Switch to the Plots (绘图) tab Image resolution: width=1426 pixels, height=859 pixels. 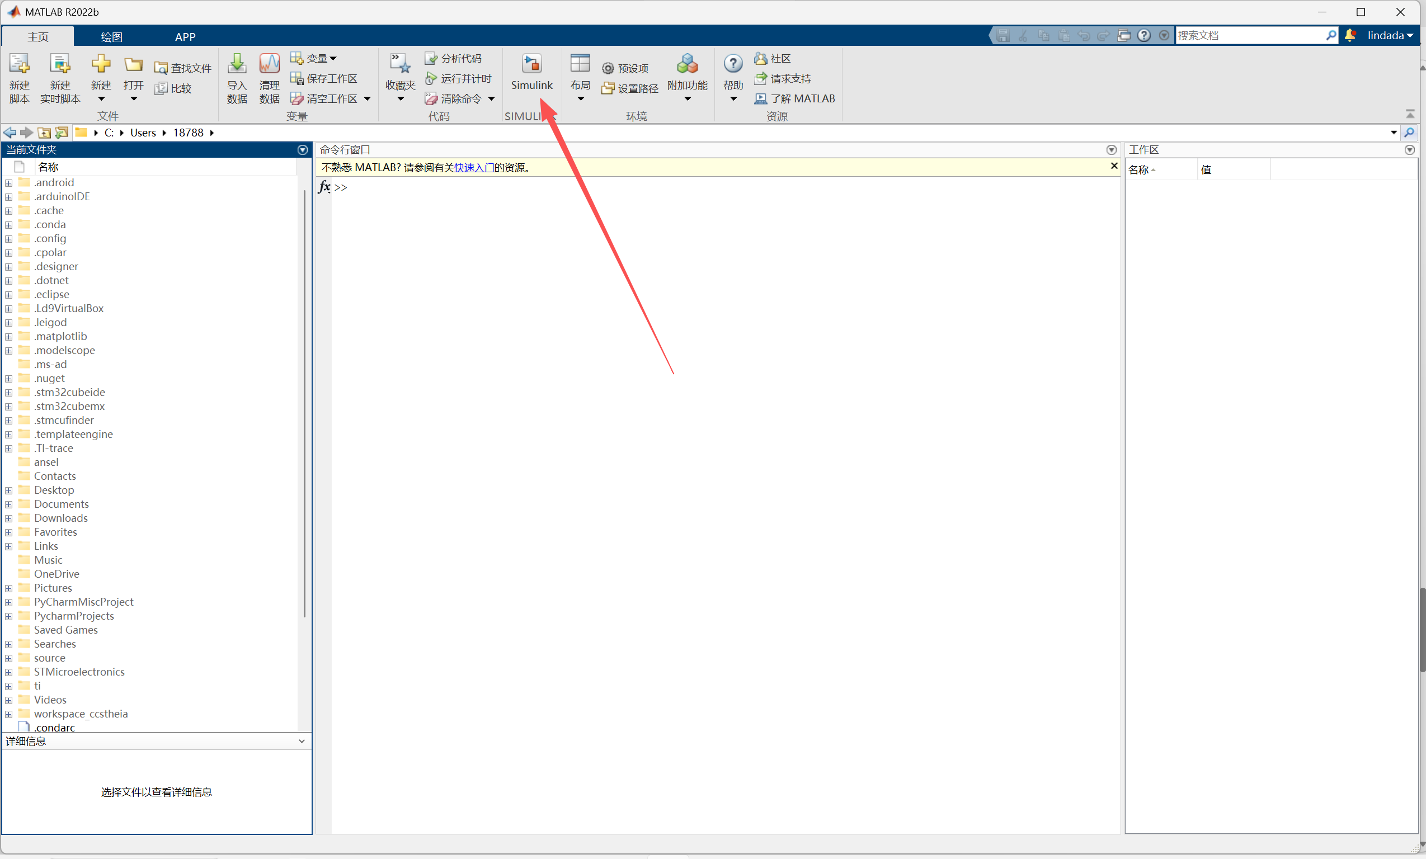pos(111,36)
